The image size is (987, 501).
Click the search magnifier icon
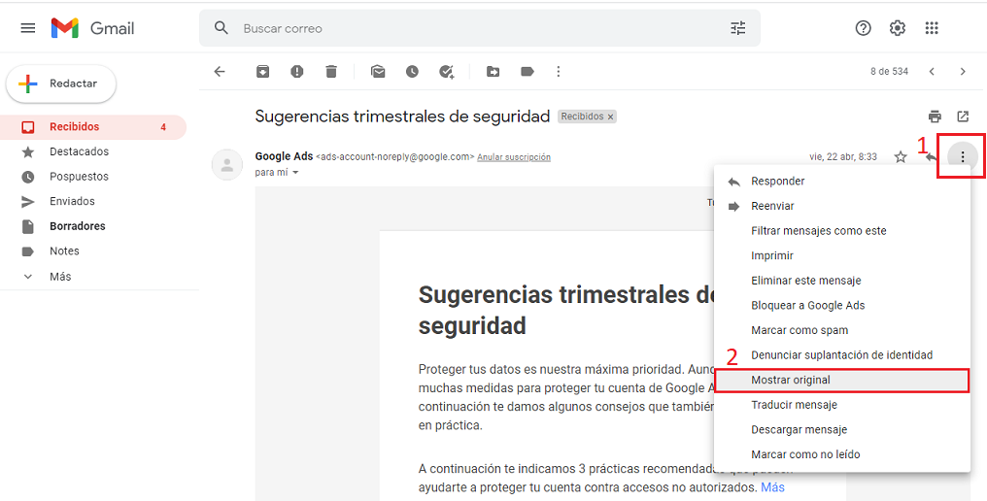(x=221, y=28)
